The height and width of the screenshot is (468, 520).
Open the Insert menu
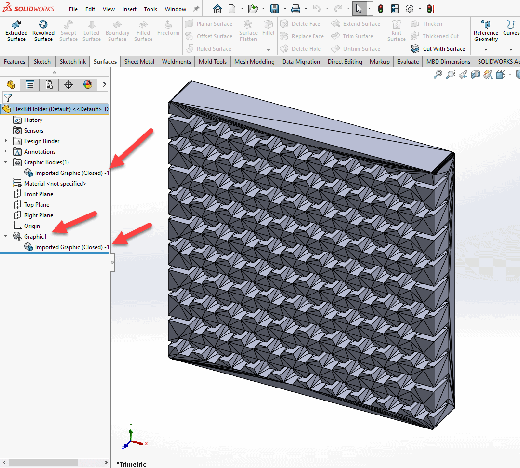[129, 9]
